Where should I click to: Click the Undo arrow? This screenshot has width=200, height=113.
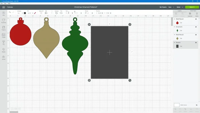click(10, 12)
